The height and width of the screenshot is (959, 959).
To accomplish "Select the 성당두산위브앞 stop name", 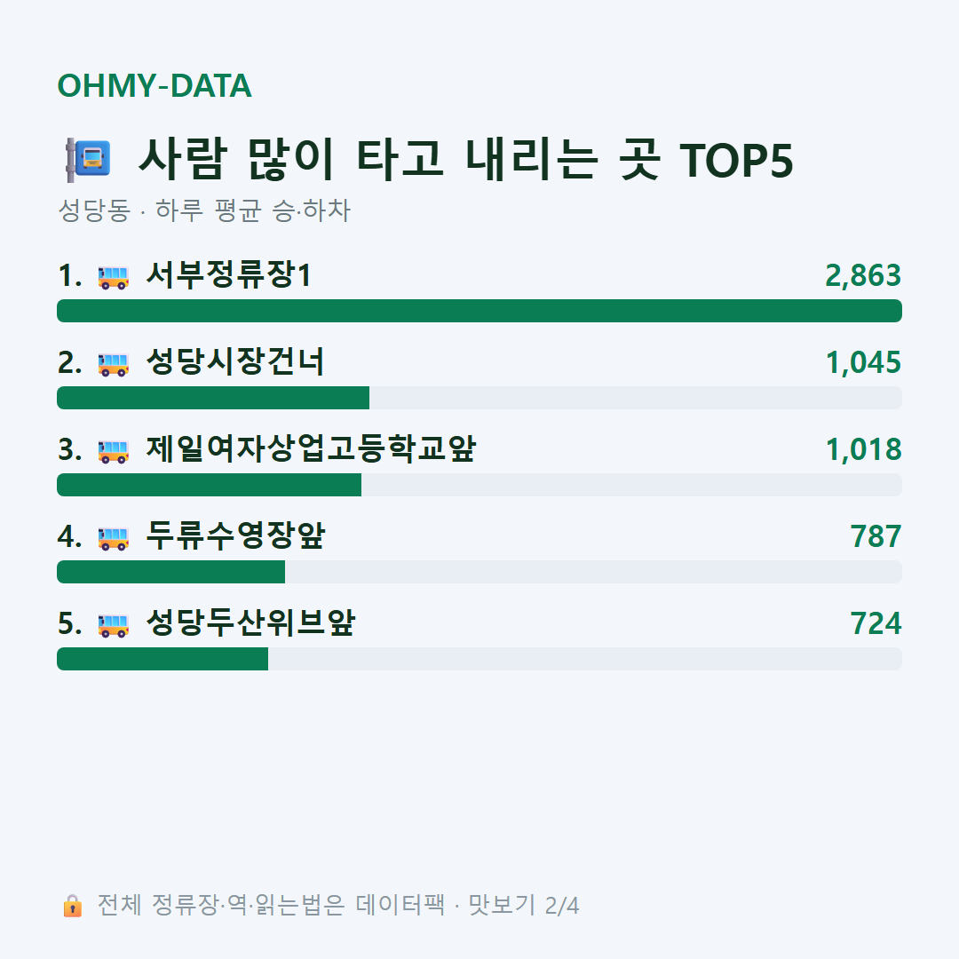I will pyautogui.click(x=250, y=622).
